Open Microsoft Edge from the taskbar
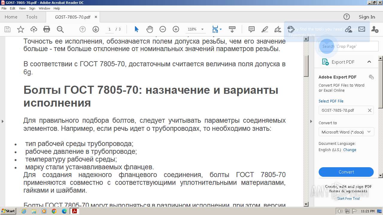 pos(64,211)
